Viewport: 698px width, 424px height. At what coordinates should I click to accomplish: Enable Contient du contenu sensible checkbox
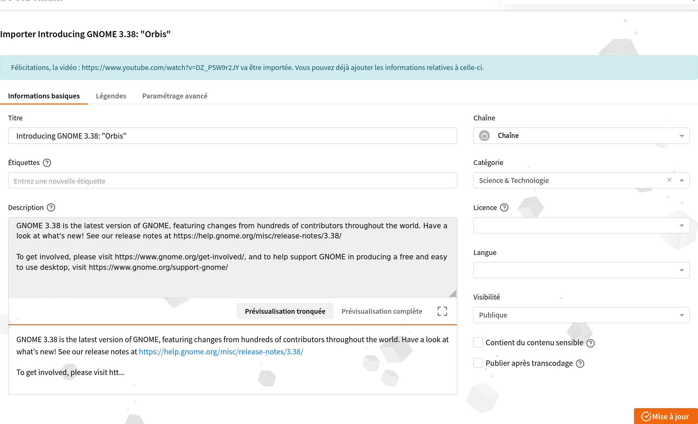478,343
